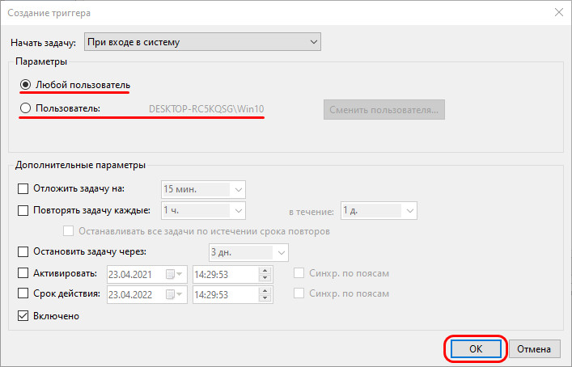Increase the Активировать time with up arrow

(265, 271)
